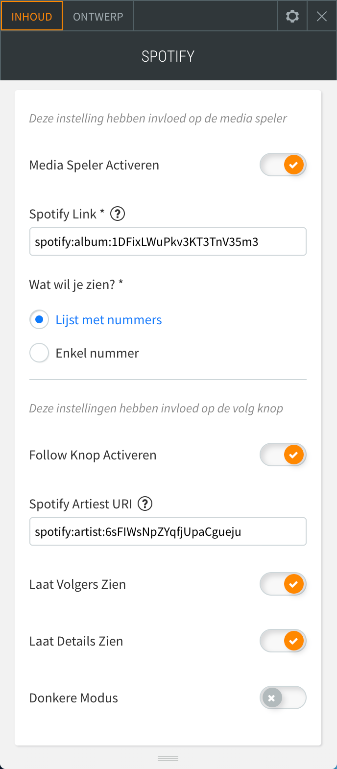
Task: Click the Spotify Link album input field
Action: (168, 241)
